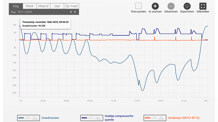Screen dimensions: 218x122
Task: Click the timestamp tooltip box on chart
Action: click(46, 23)
